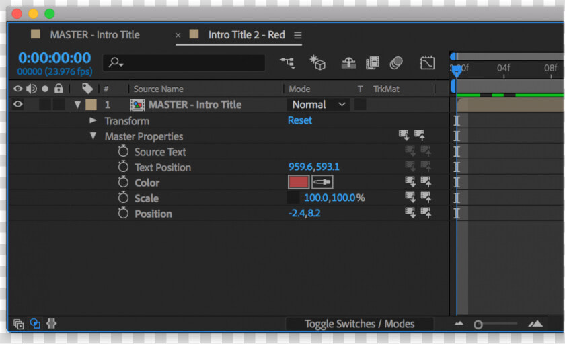Open the red Color swatch
The height and width of the screenshot is (344, 565).
[299, 182]
